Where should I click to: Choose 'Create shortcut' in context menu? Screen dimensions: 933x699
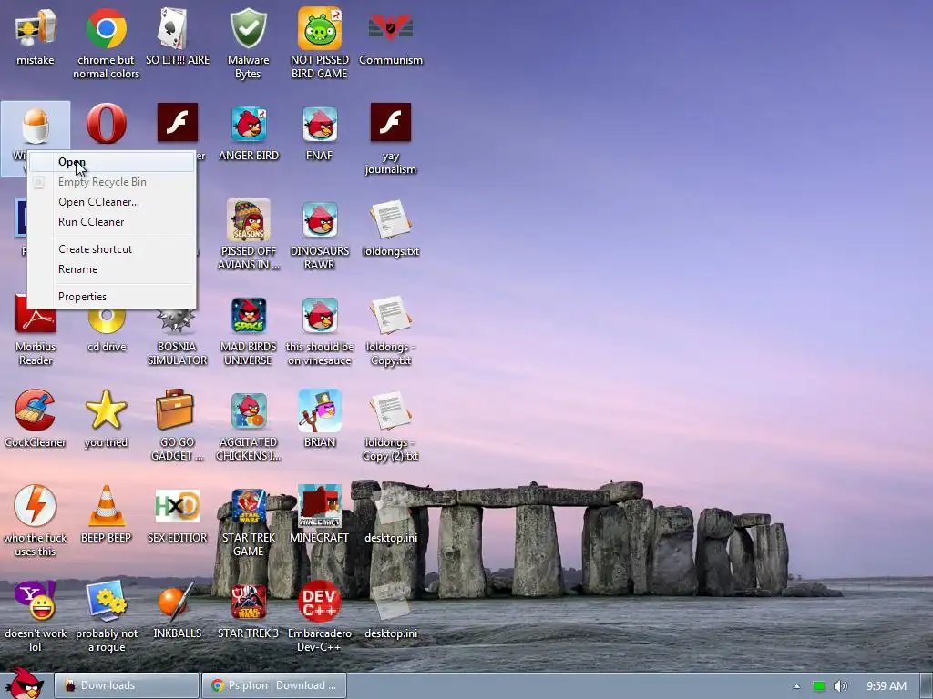pos(112,249)
